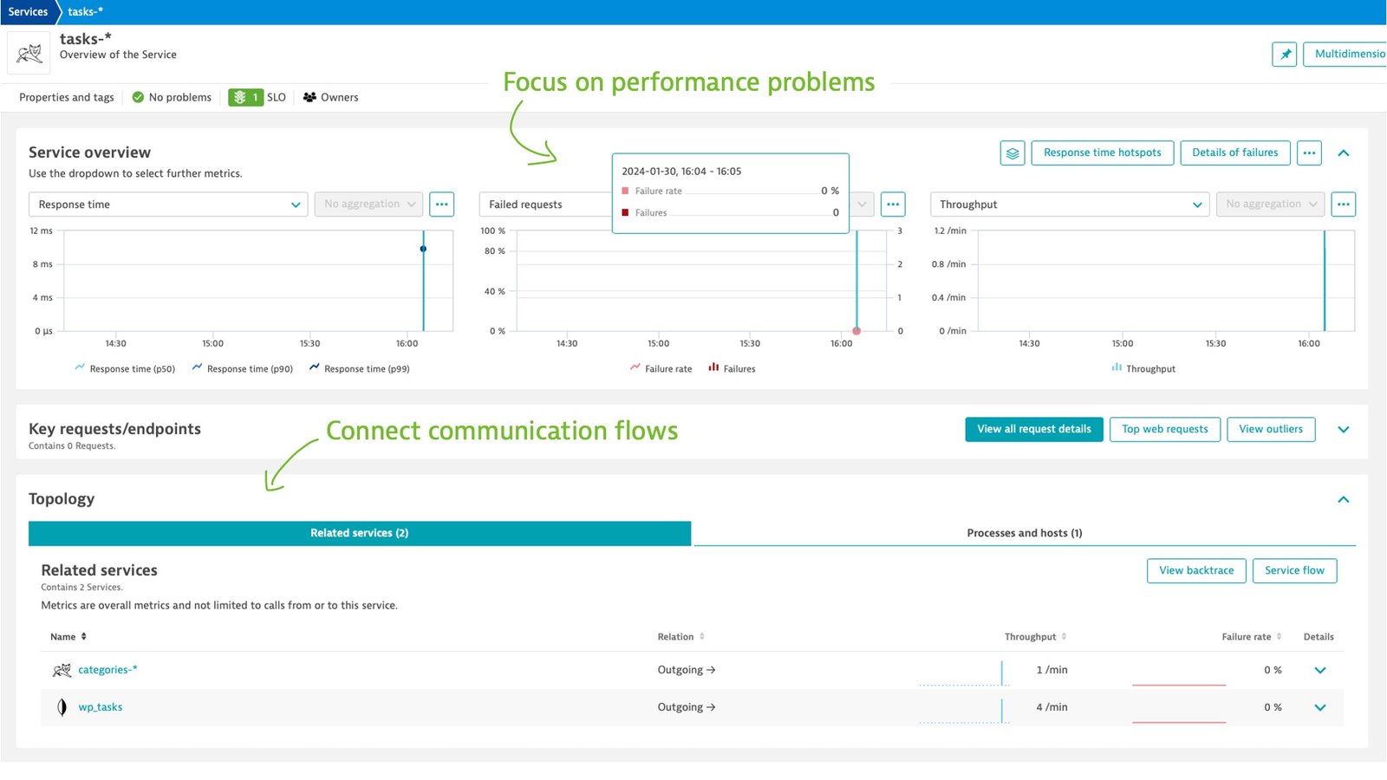The width and height of the screenshot is (1387, 780).
Task: Click No problems status
Action: [172, 97]
